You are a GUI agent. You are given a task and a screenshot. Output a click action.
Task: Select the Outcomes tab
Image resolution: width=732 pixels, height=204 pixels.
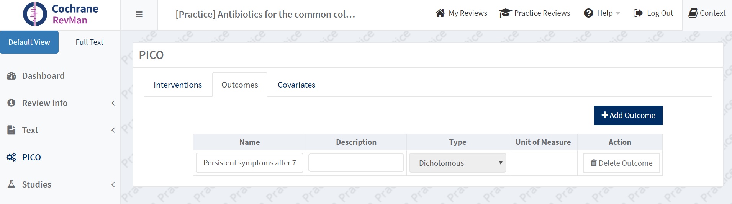tap(240, 85)
